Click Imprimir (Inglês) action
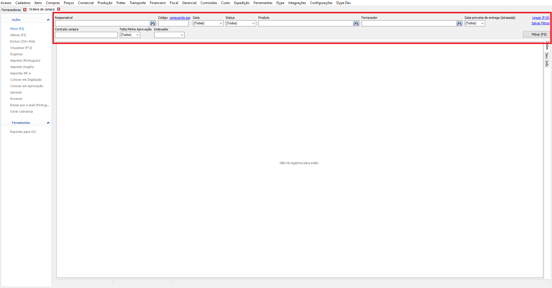 tap(22, 67)
